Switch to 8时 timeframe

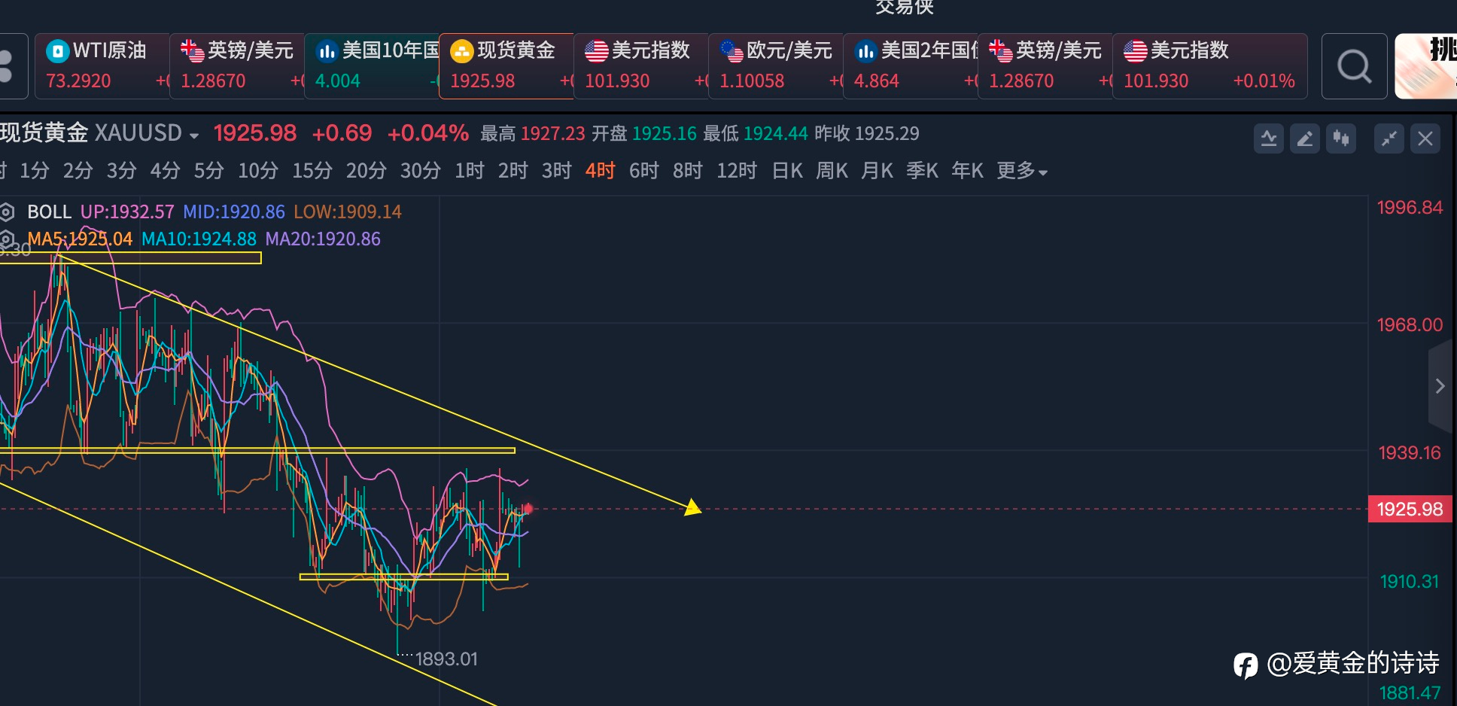click(687, 171)
